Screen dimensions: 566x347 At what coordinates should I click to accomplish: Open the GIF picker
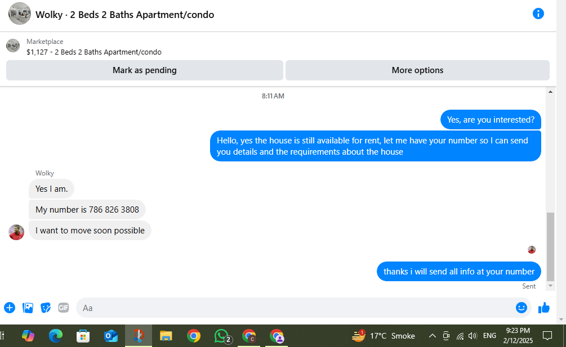(x=64, y=308)
